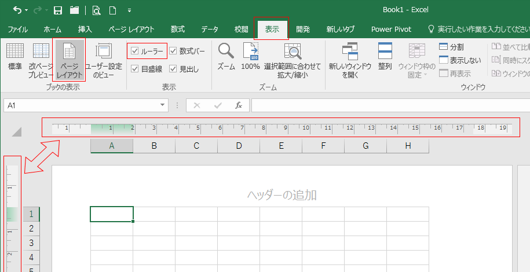Toggle the 見出し headings checkbox
The image size is (530, 272).
tap(173, 69)
